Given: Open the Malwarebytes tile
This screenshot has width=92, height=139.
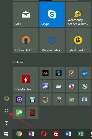Looking at the screenshot, I should [52, 41].
